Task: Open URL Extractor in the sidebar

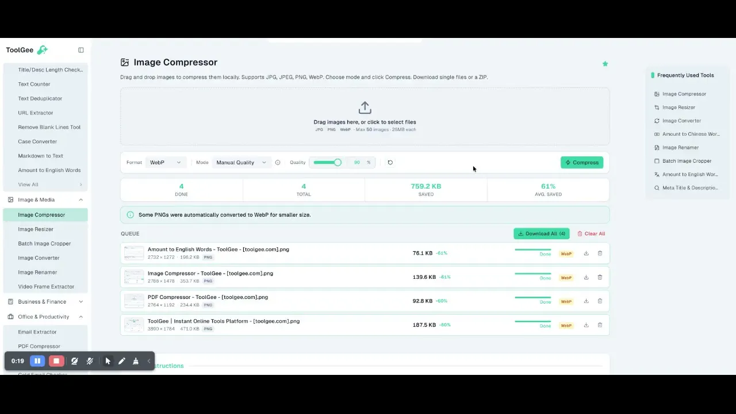Action: pyautogui.click(x=45, y=113)
